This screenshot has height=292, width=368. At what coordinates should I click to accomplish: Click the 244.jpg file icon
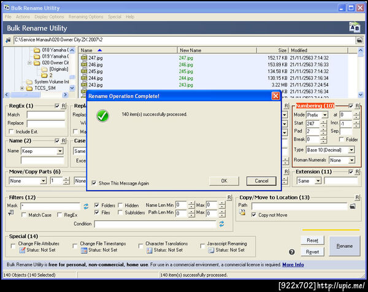[x=84, y=78]
